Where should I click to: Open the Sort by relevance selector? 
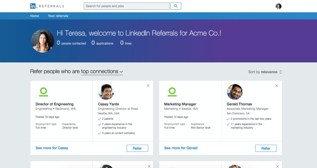pos(265,72)
